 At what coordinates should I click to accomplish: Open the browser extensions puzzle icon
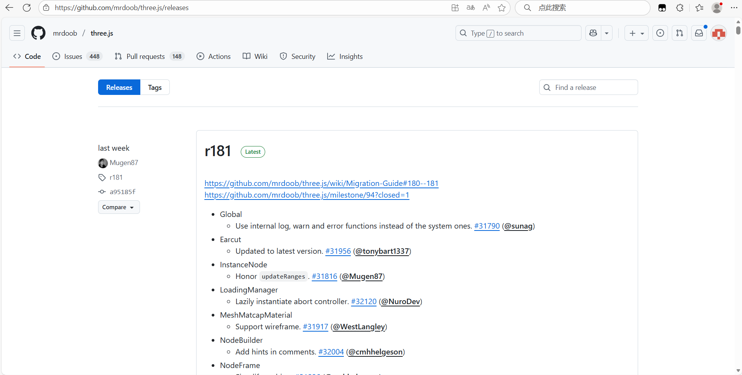coord(680,8)
